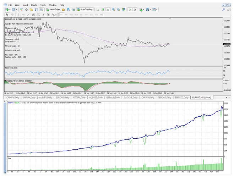This screenshot has height=177, width=234.
Task: Open the File menu
Action: point(10,5)
